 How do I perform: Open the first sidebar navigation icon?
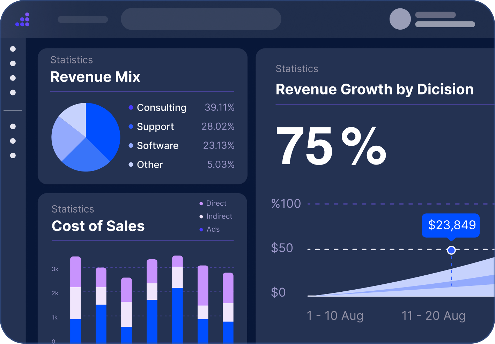(x=13, y=49)
